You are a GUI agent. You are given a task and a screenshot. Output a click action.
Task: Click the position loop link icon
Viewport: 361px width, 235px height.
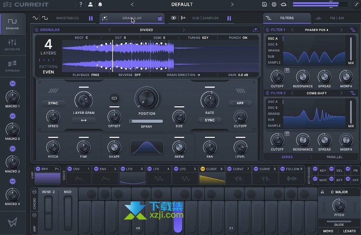tap(114, 98)
